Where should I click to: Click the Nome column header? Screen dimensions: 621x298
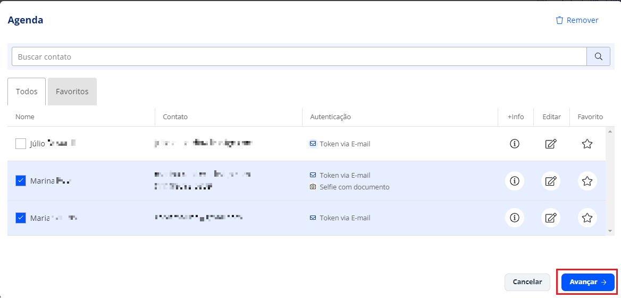coord(25,117)
